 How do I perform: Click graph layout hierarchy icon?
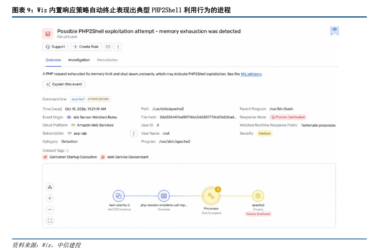pyautogui.click(x=50, y=187)
